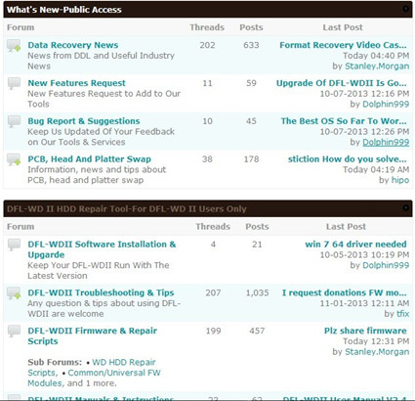Open last post Format Recovery Video Cas...
Screen dimensions: 415x401
point(343,45)
